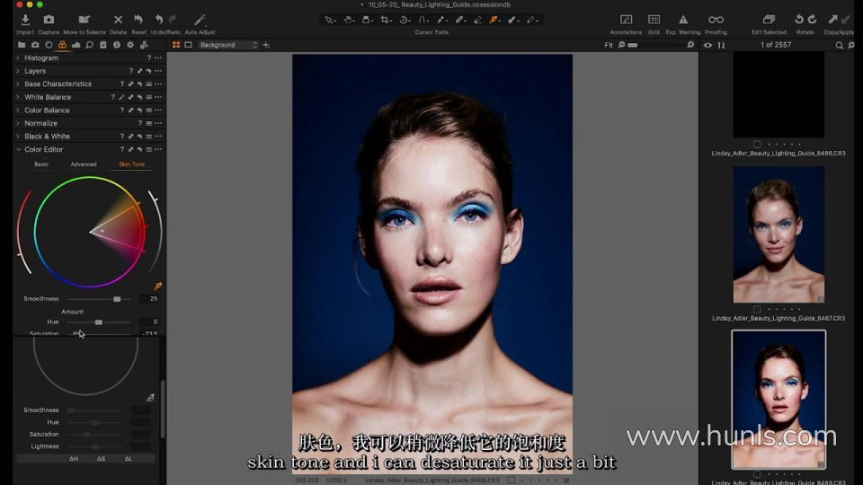Click the Undo arrow icon

159,20
